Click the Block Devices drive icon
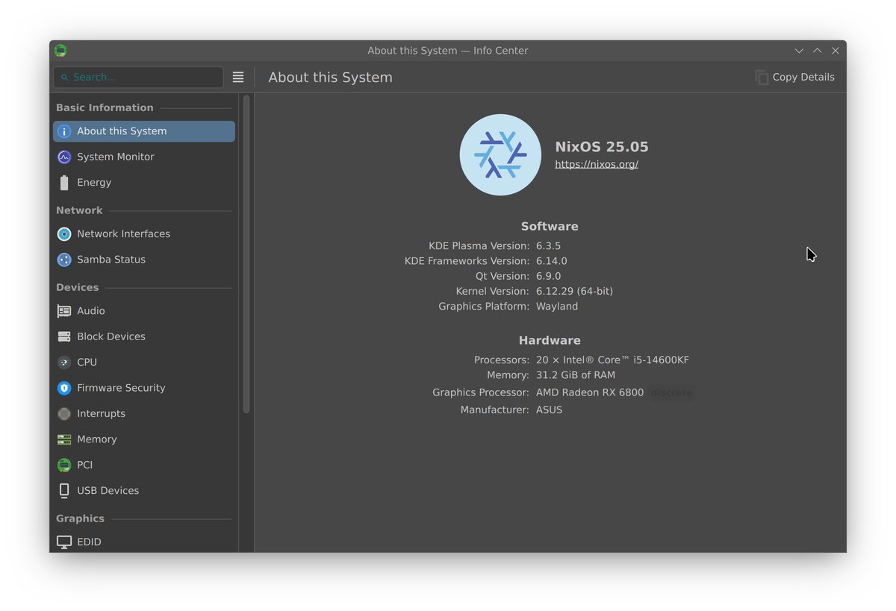The image size is (896, 611). (64, 336)
